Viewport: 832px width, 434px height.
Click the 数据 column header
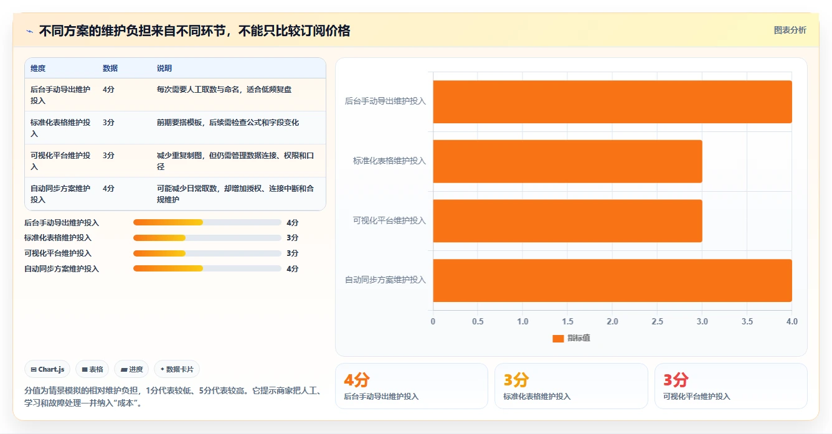(x=110, y=68)
